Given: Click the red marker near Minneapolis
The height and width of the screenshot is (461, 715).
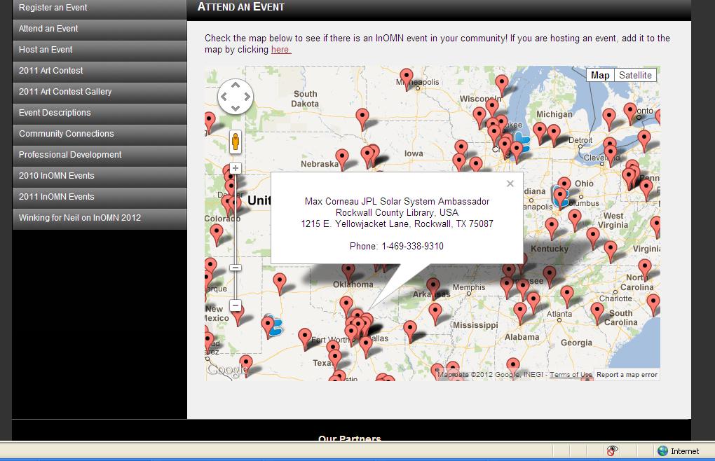Looking at the screenshot, I should coord(407,76).
